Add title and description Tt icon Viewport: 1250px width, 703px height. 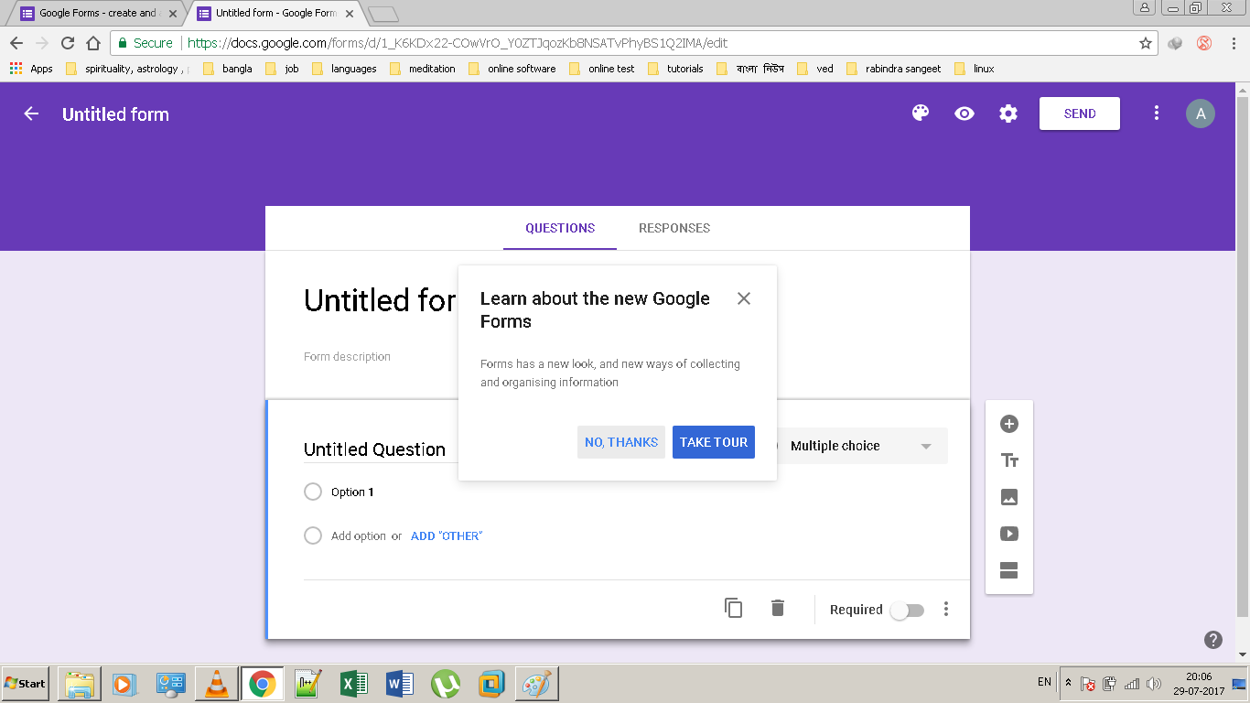pos(1009,460)
